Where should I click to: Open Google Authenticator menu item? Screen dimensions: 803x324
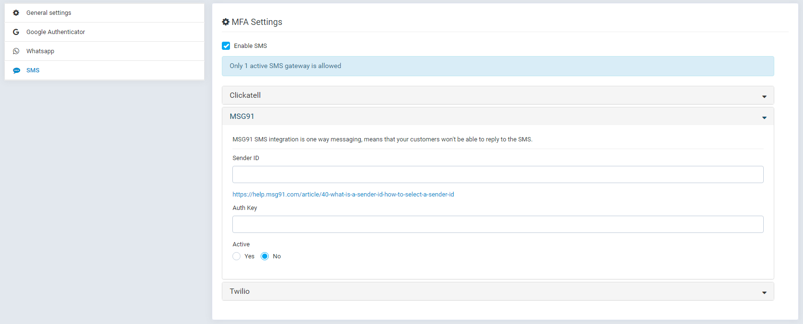[104, 32]
